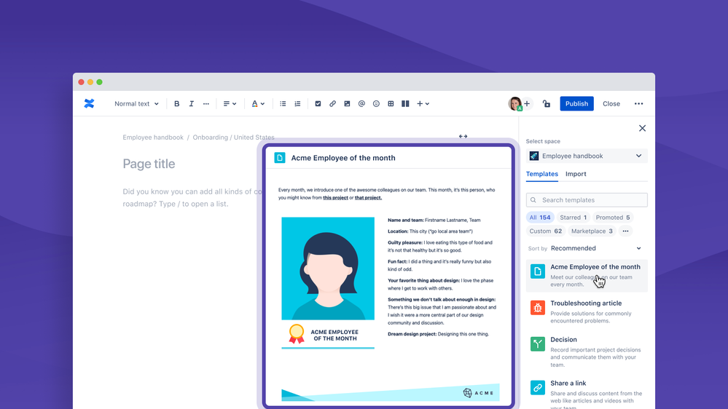This screenshot has height=409, width=728.
Task: Click the Troubleshooting article bug icon
Action: [538, 307]
